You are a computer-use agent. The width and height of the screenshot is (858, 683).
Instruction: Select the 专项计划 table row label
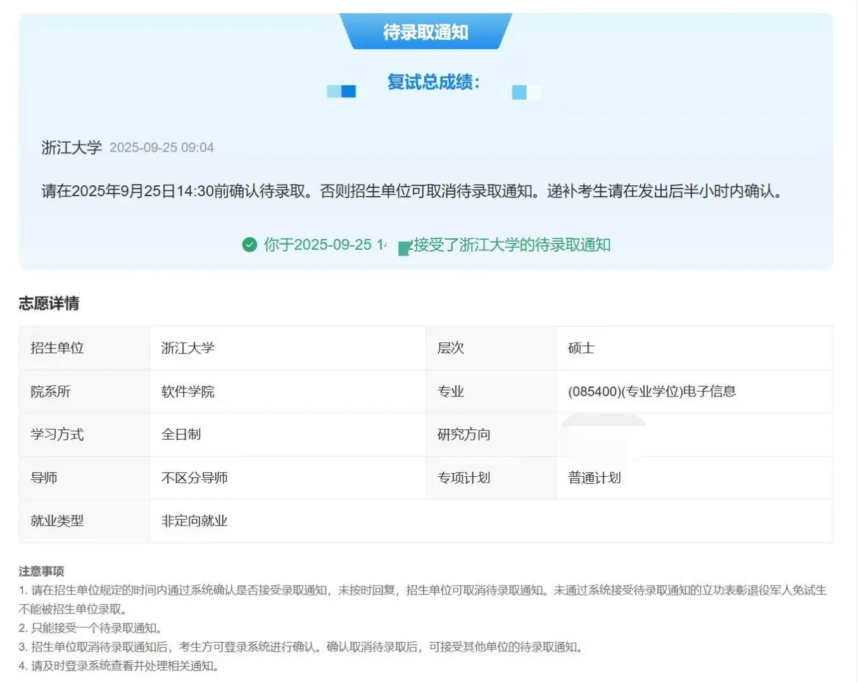464,478
